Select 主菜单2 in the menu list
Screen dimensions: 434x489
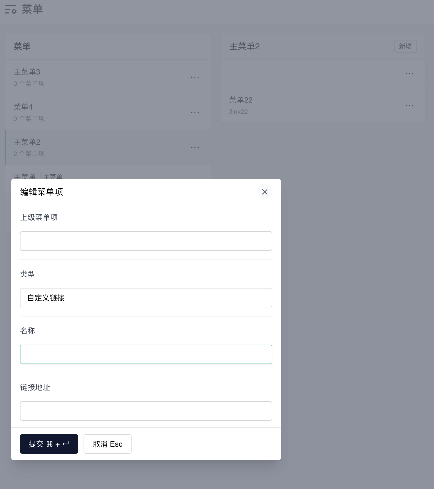(x=108, y=147)
